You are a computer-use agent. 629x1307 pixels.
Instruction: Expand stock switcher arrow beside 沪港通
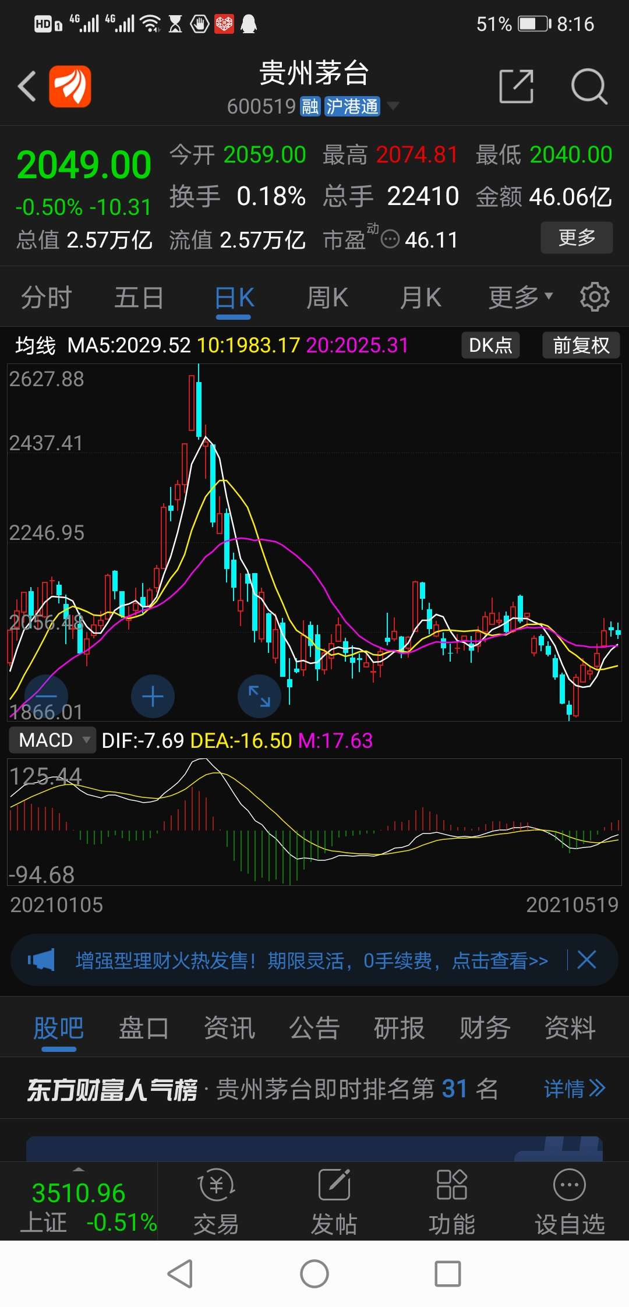click(x=393, y=106)
